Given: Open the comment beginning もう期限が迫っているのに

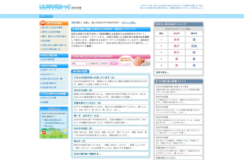Looking at the screenshot, I should point(179,100).
